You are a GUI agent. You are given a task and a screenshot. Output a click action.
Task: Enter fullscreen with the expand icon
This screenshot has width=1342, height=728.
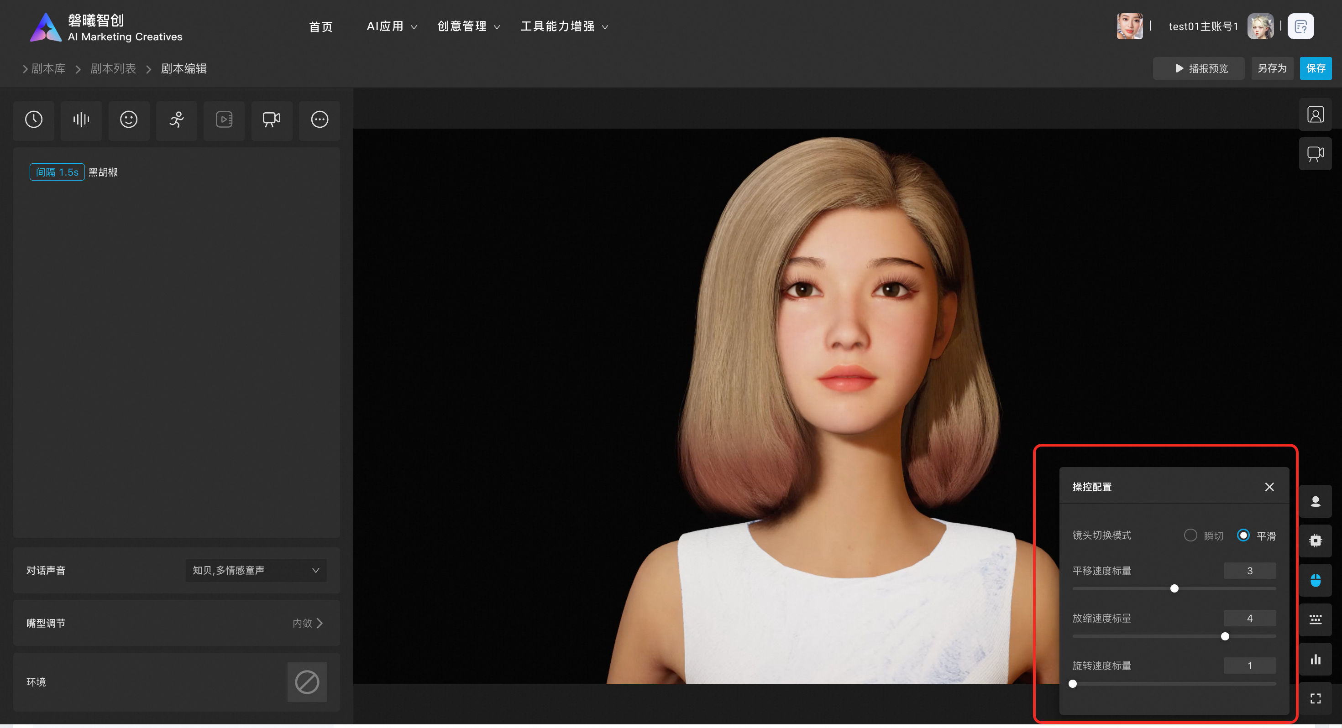(x=1316, y=699)
